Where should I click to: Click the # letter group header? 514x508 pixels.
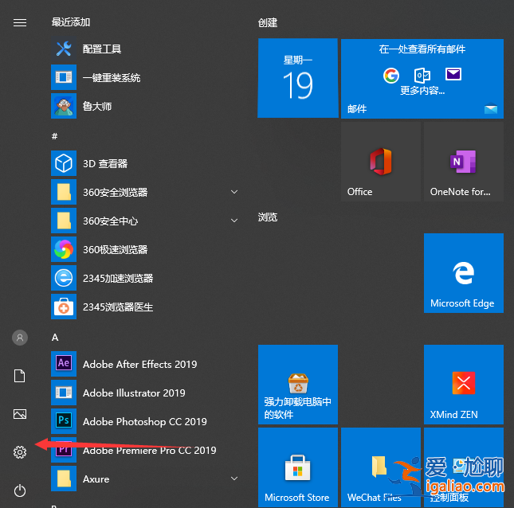(x=54, y=136)
